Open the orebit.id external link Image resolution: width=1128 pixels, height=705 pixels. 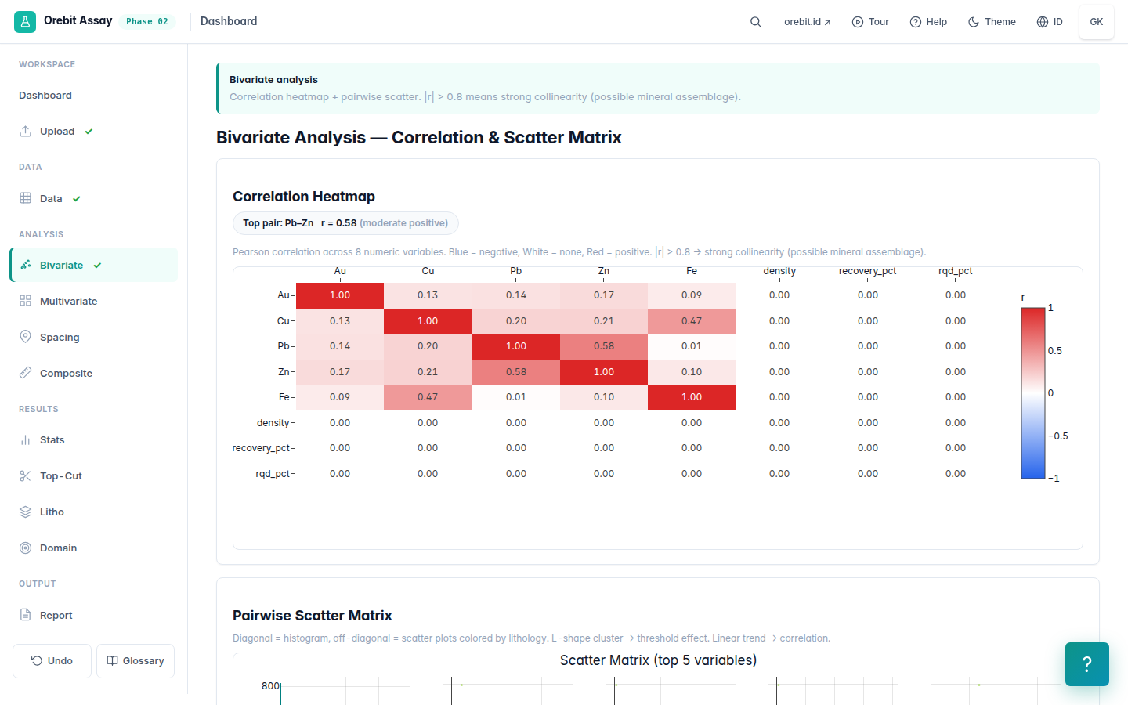(x=807, y=22)
